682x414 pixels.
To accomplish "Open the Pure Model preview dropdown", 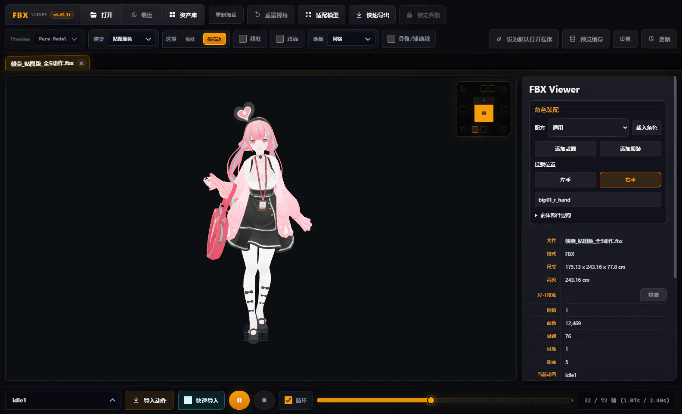I will pyautogui.click(x=57, y=39).
